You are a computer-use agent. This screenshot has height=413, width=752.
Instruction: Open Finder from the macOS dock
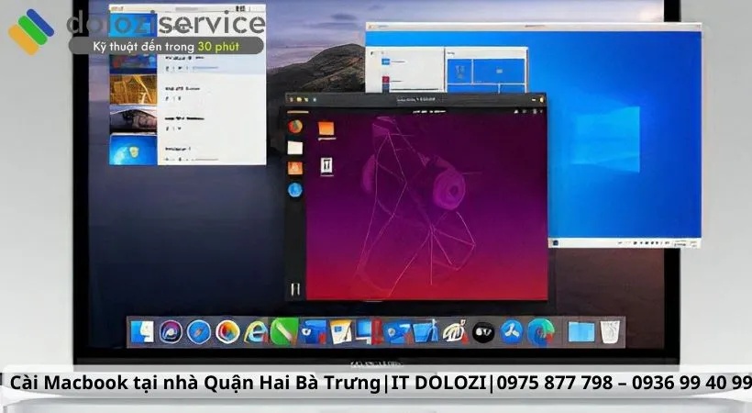pyautogui.click(x=142, y=332)
